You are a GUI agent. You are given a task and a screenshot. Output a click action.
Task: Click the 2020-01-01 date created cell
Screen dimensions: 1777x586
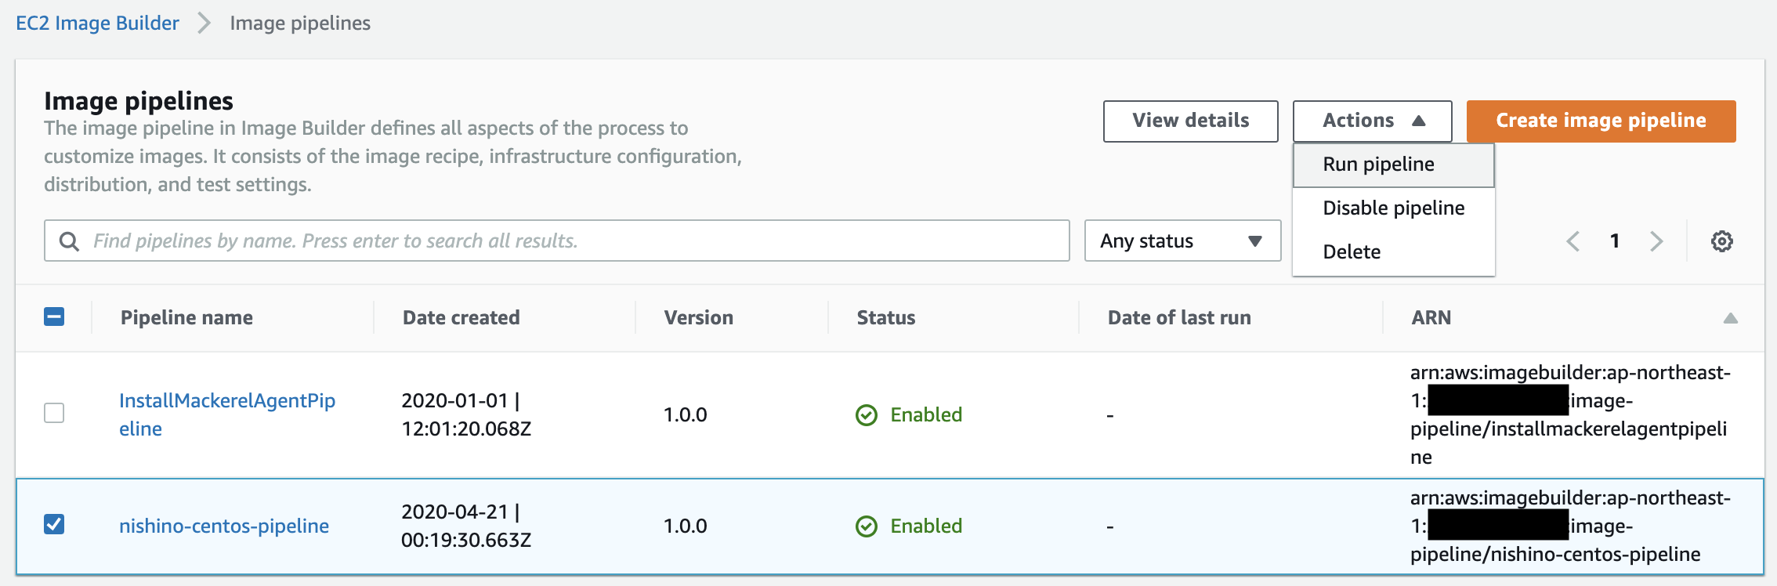(x=466, y=415)
